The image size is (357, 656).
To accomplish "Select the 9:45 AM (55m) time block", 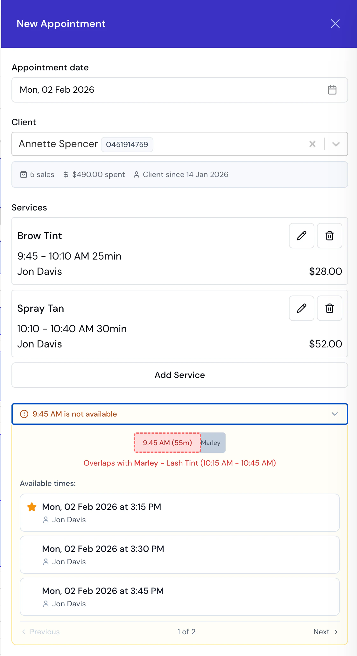I will 167,443.
